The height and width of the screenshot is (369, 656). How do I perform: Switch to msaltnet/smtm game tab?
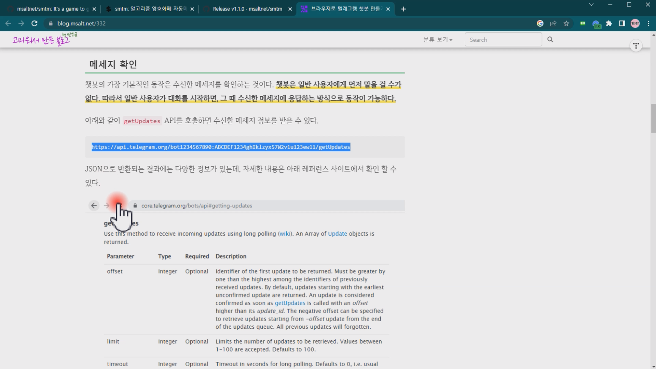[x=51, y=9]
